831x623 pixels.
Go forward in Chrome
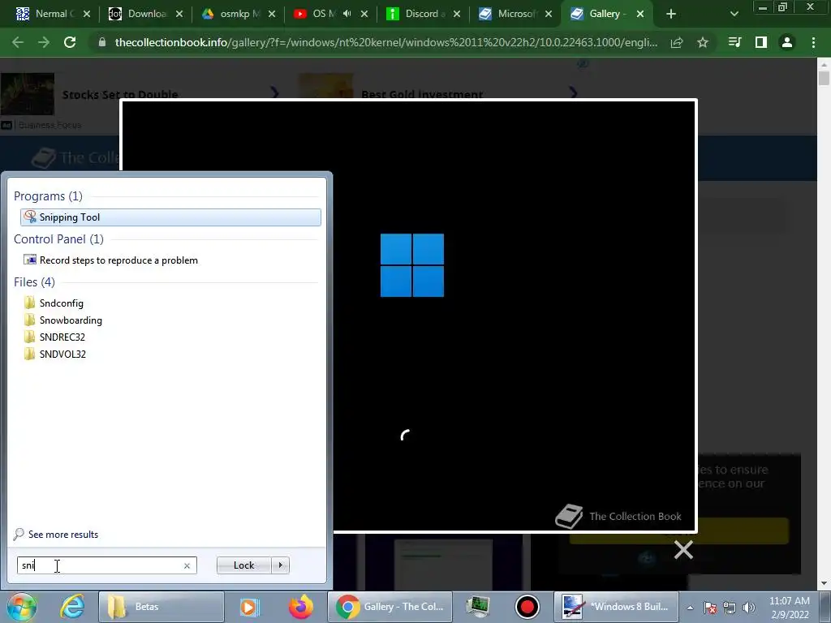click(x=44, y=42)
